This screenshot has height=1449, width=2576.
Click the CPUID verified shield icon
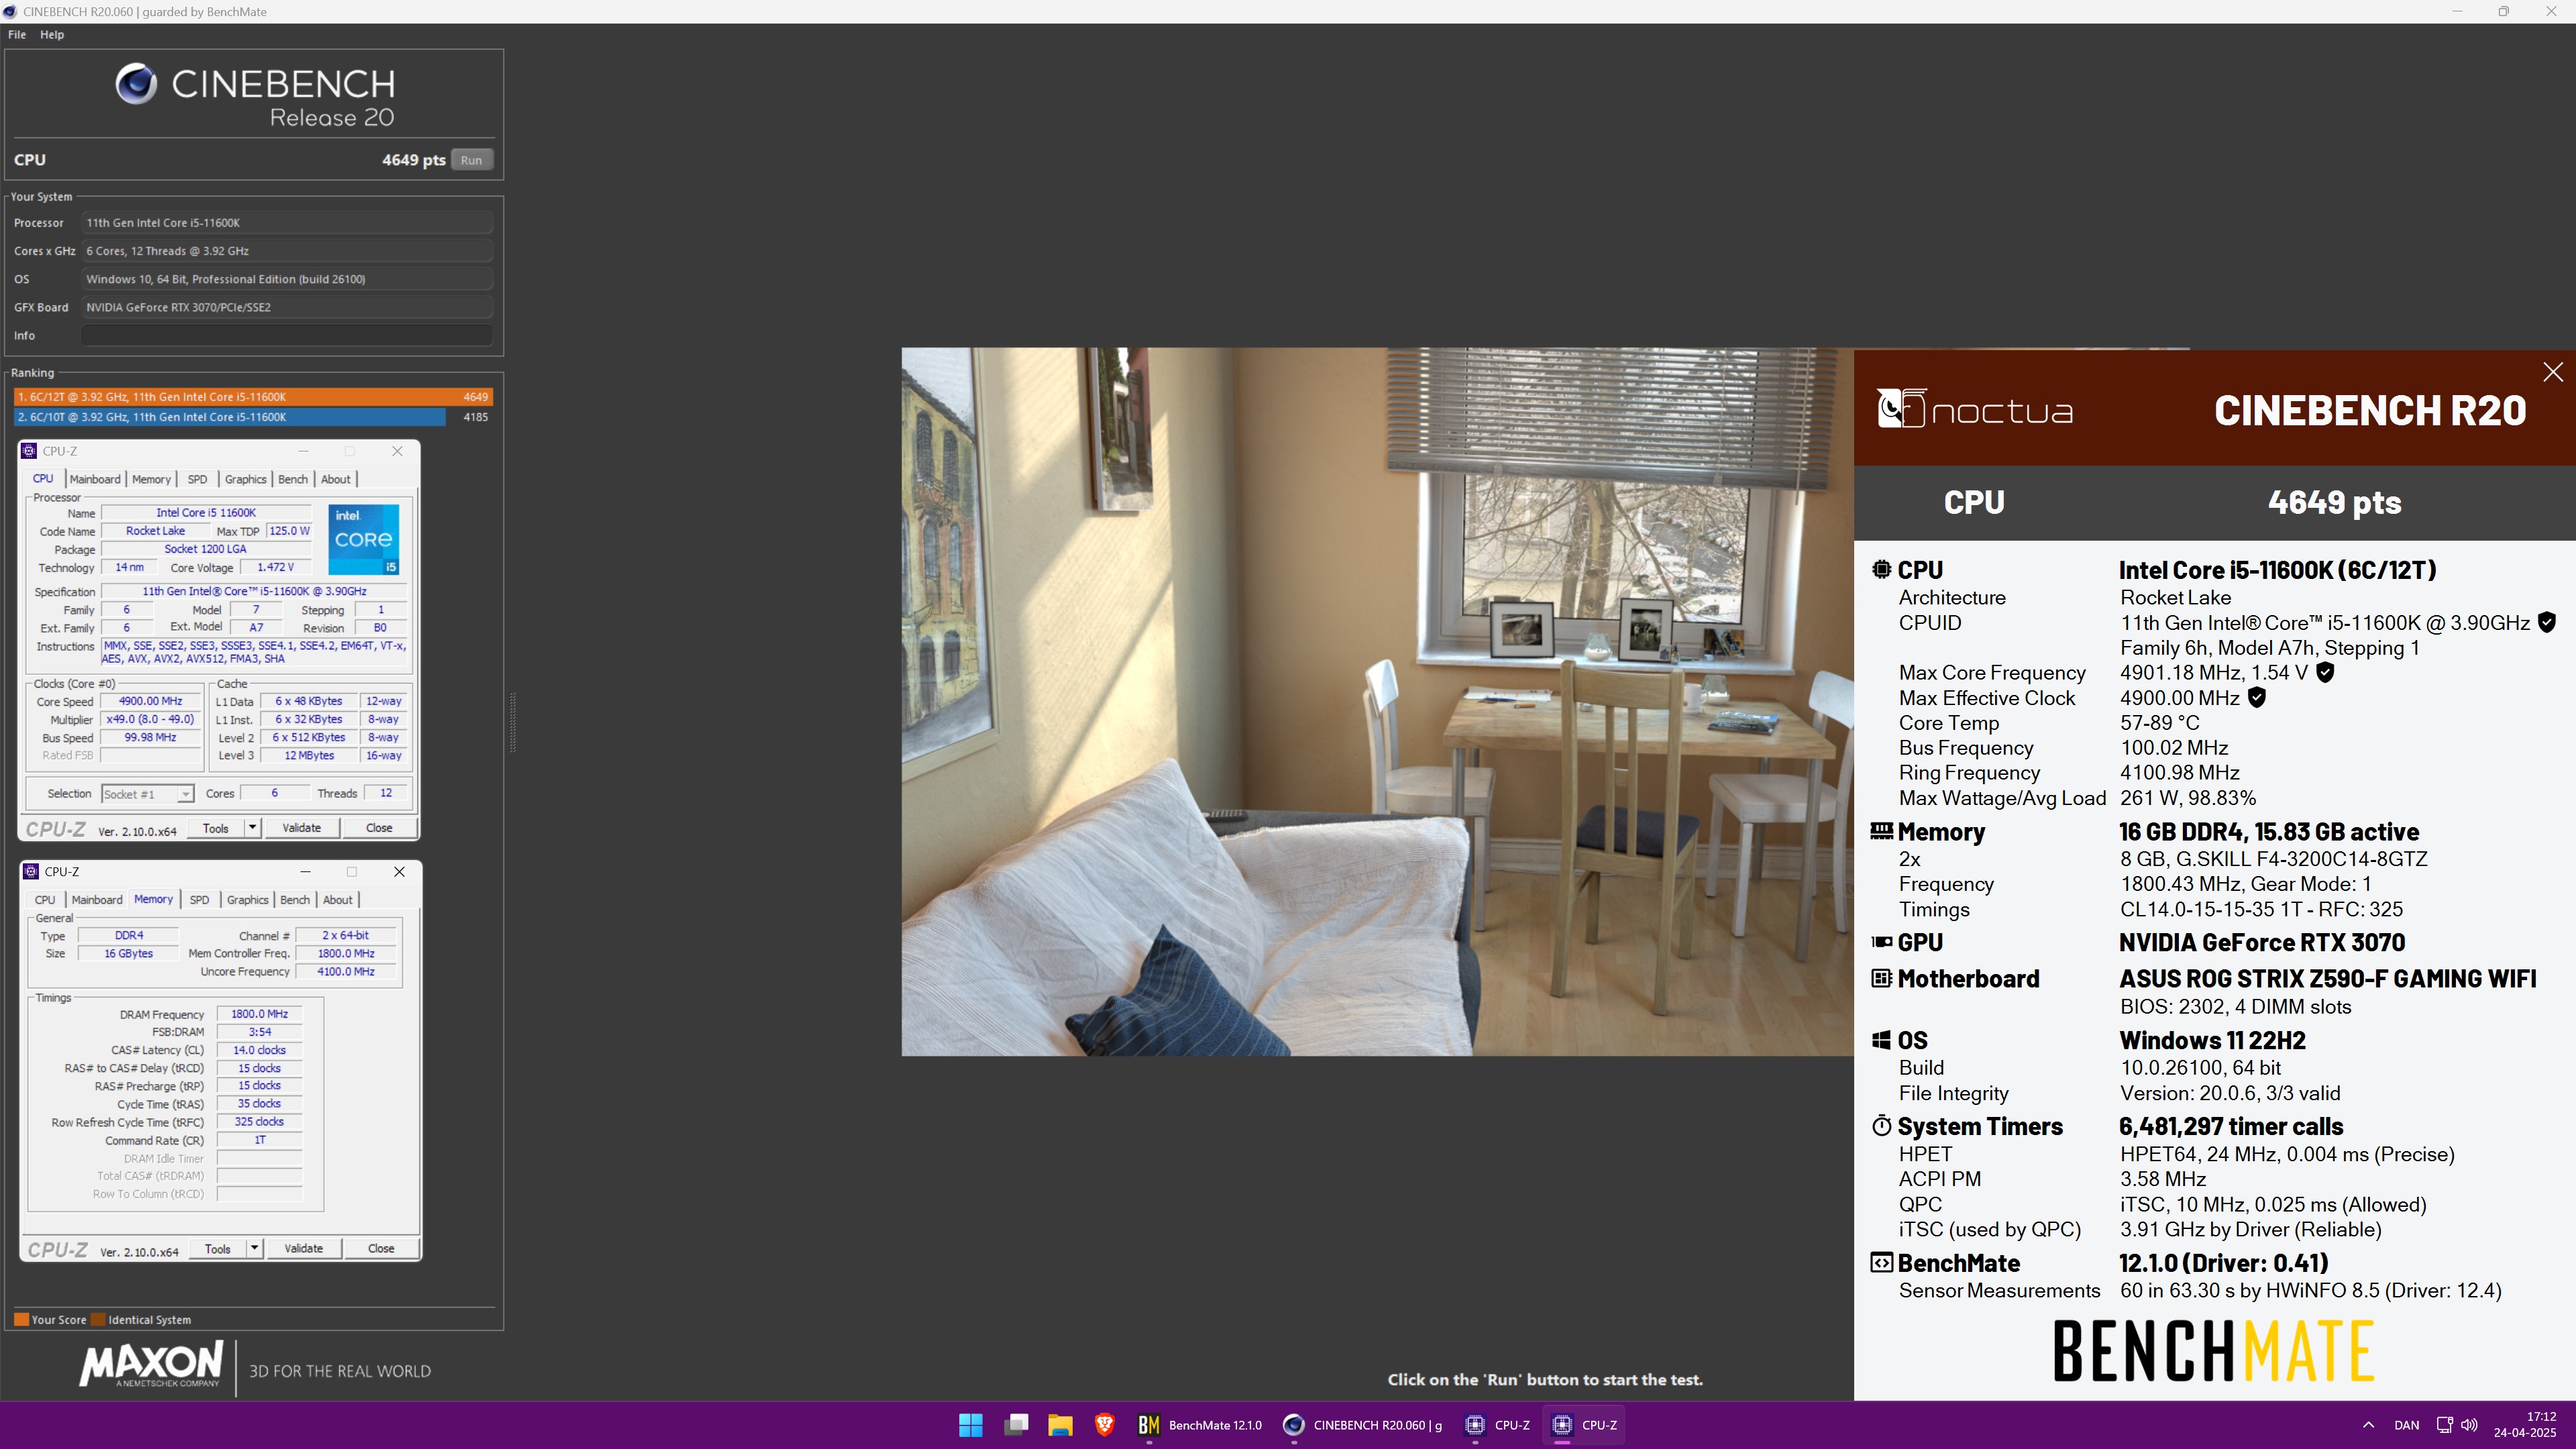2547,622
